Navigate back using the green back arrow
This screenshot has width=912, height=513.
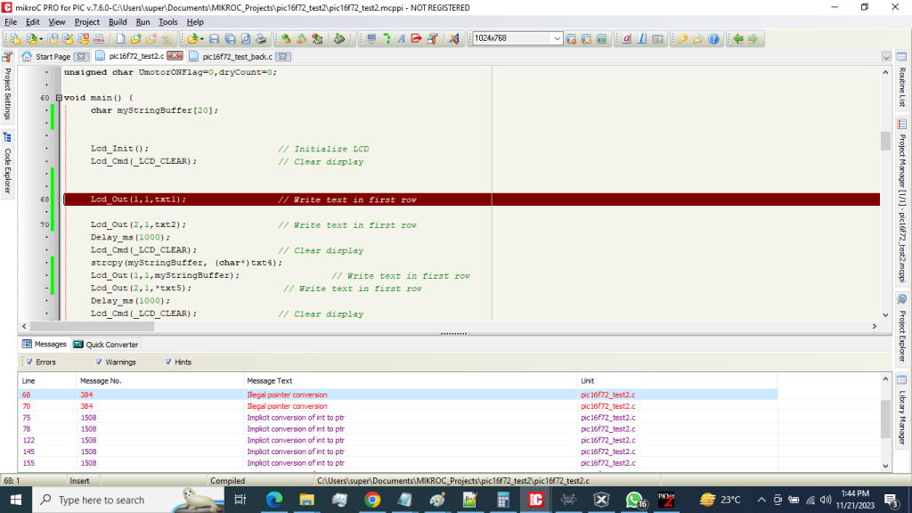739,39
